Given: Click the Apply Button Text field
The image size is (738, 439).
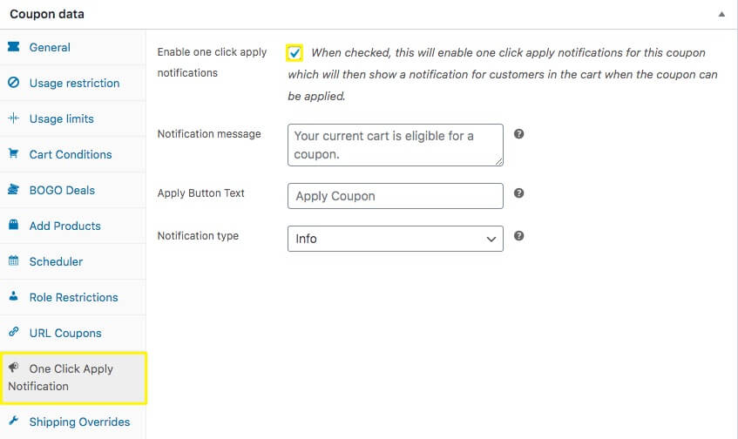Looking at the screenshot, I should coord(395,196).
